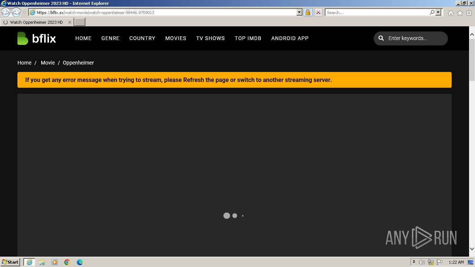This screenshot has height=267, width=475.
Task: Open Internet Explorer taskbar icon
Action: (29, 262)
